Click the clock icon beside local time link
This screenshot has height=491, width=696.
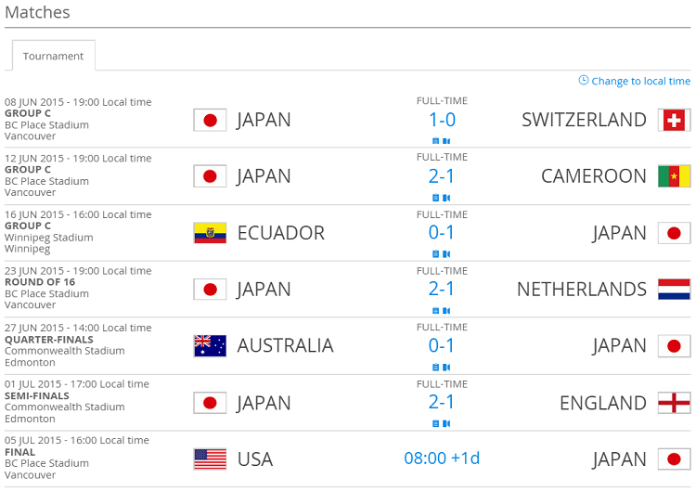tap(584, 81)
